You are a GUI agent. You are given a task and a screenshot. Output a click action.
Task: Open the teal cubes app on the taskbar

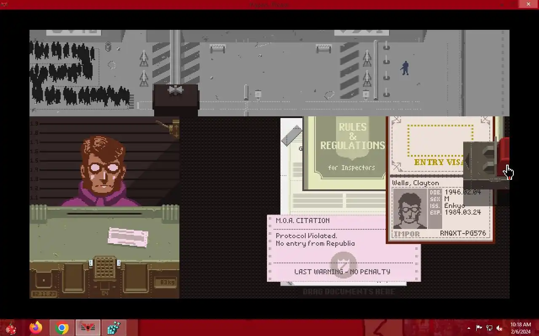[113, 328]
